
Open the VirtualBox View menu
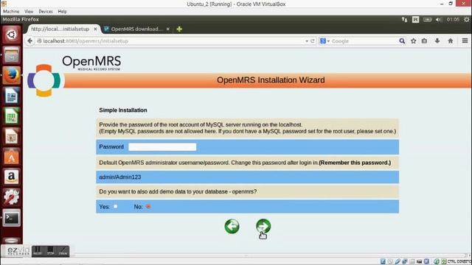point(29,12)
